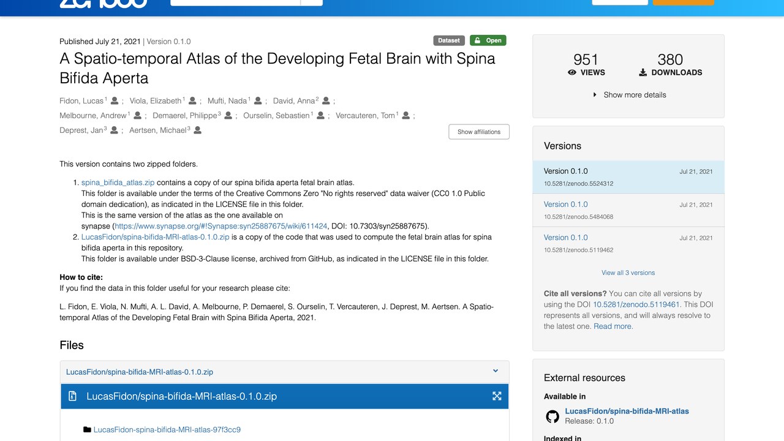Screen dimensions: 784x441
Task: Click the Dataset badge
Action: point(449,40)
